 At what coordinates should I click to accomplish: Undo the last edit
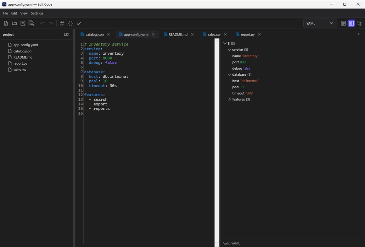(42, 23)
